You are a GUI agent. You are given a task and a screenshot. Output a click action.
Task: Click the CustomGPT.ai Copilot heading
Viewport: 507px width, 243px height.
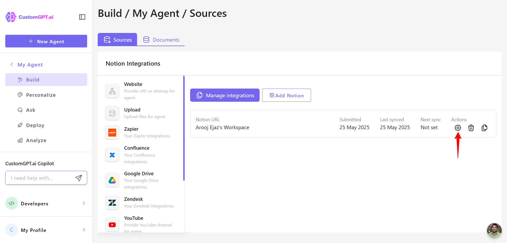coord(30,163)
